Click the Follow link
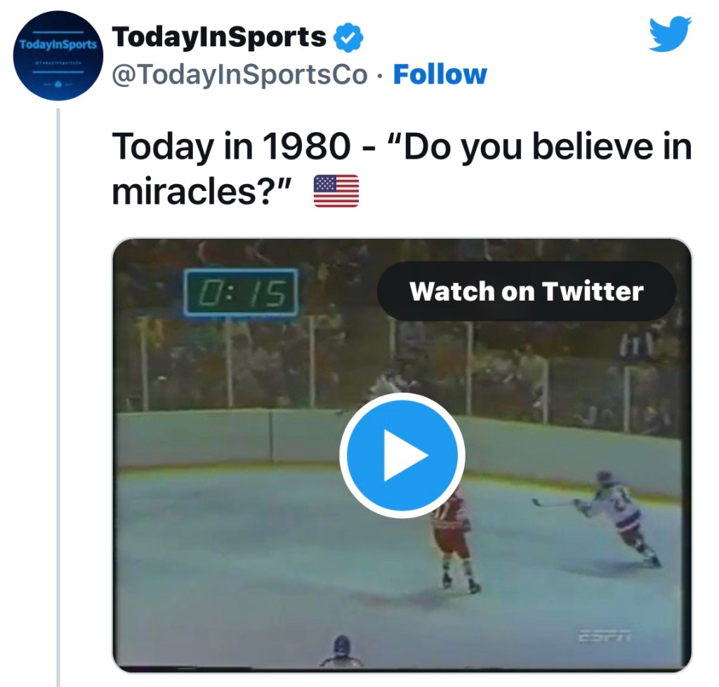This screenshot has height=687, width=719. pos(440,74)
